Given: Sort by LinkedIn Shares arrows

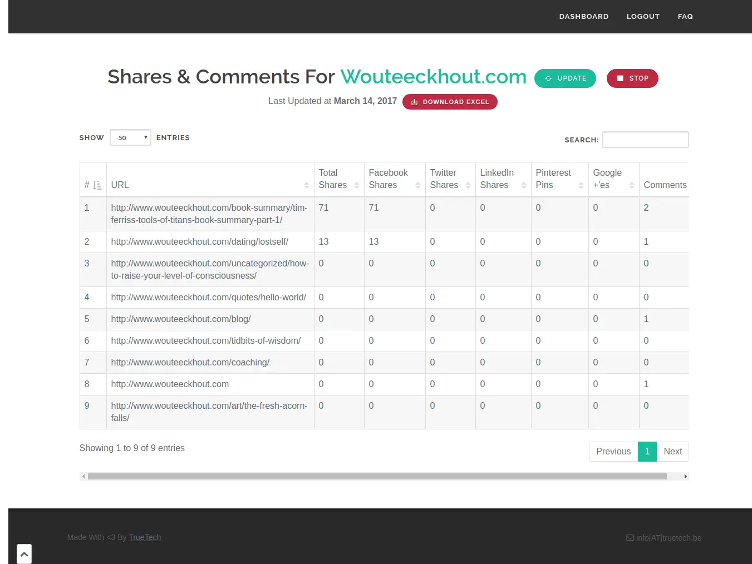Looking at the screenshot, I should tap(524, 185).
